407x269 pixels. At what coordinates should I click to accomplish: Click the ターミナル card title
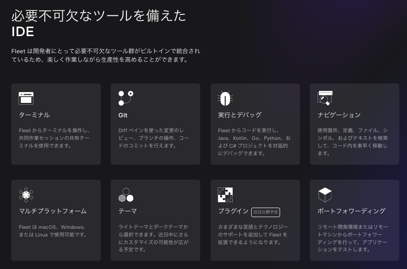pos(34,115)
